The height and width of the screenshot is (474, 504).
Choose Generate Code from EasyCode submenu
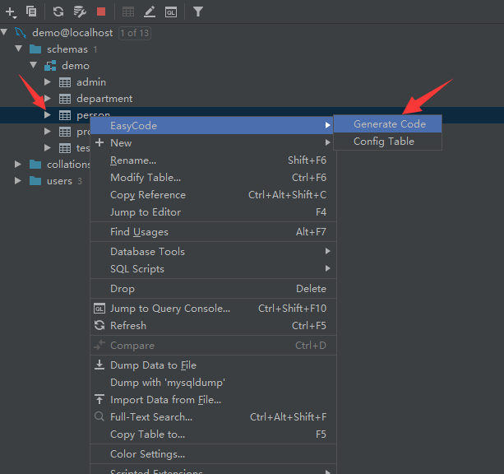[x=387, y=124]
